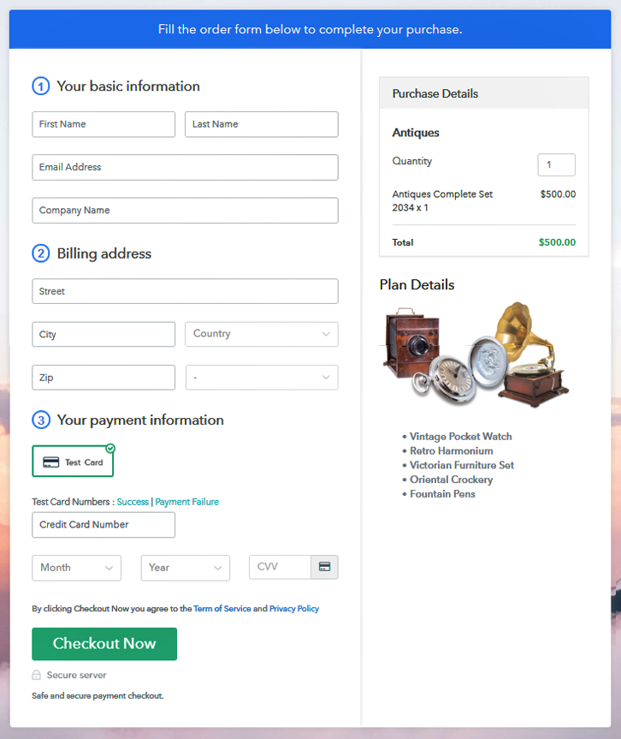Open the Year expiry dropdown
621x739 pixels.
pyautogui.click(x=185, y=567)
